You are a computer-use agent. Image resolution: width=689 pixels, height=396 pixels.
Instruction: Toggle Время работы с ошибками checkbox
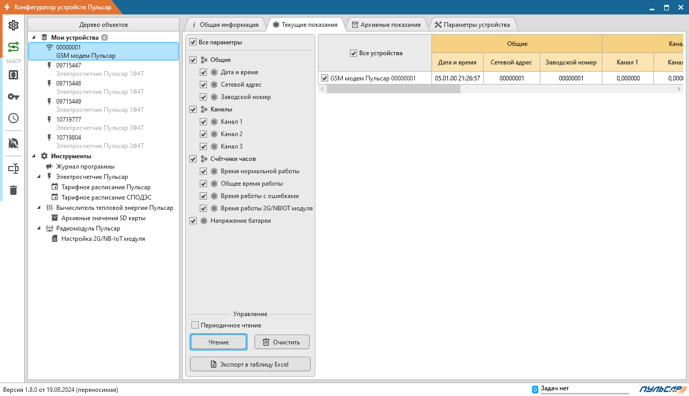tap(203, 196)
